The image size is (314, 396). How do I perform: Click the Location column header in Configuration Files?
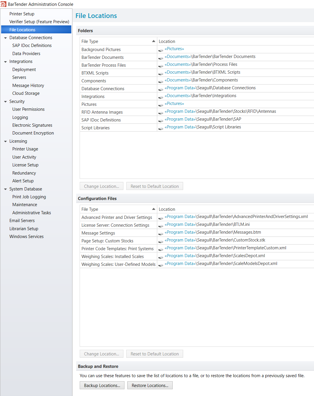tap(236, 209)
